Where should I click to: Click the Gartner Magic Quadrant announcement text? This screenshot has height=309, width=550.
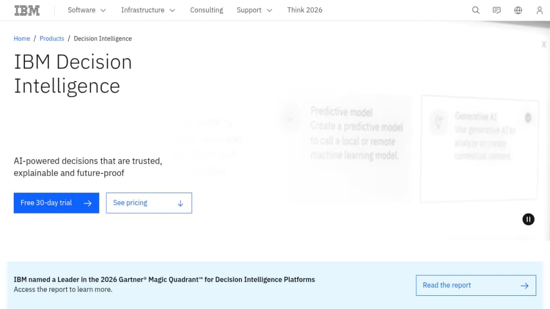(x=164, y=280)
